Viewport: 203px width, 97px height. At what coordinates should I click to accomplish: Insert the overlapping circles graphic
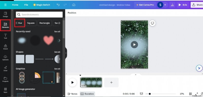coord(22,78)
